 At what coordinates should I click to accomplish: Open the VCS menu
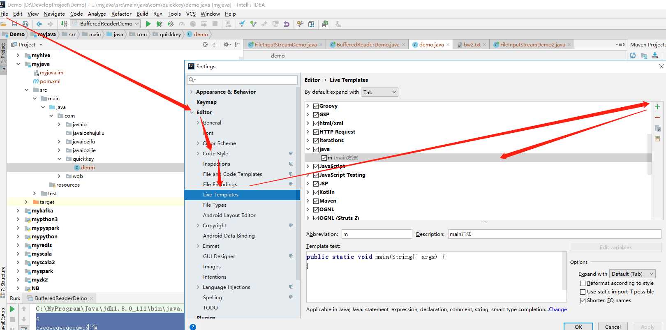(x=191, y=14)
